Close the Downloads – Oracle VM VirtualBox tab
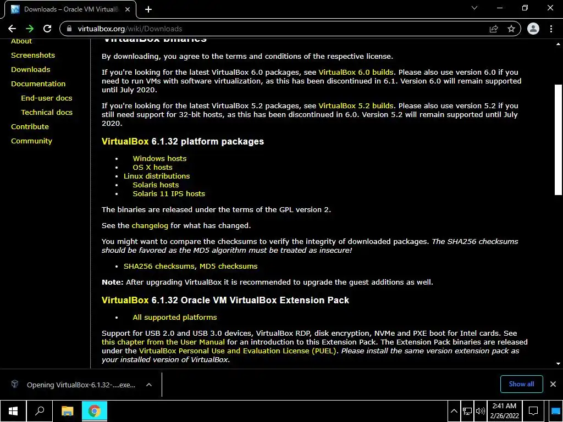 tap(128, 9)
